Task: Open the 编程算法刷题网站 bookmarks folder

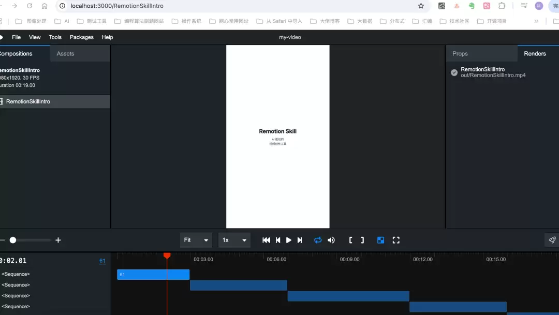Action: [139, 21]
